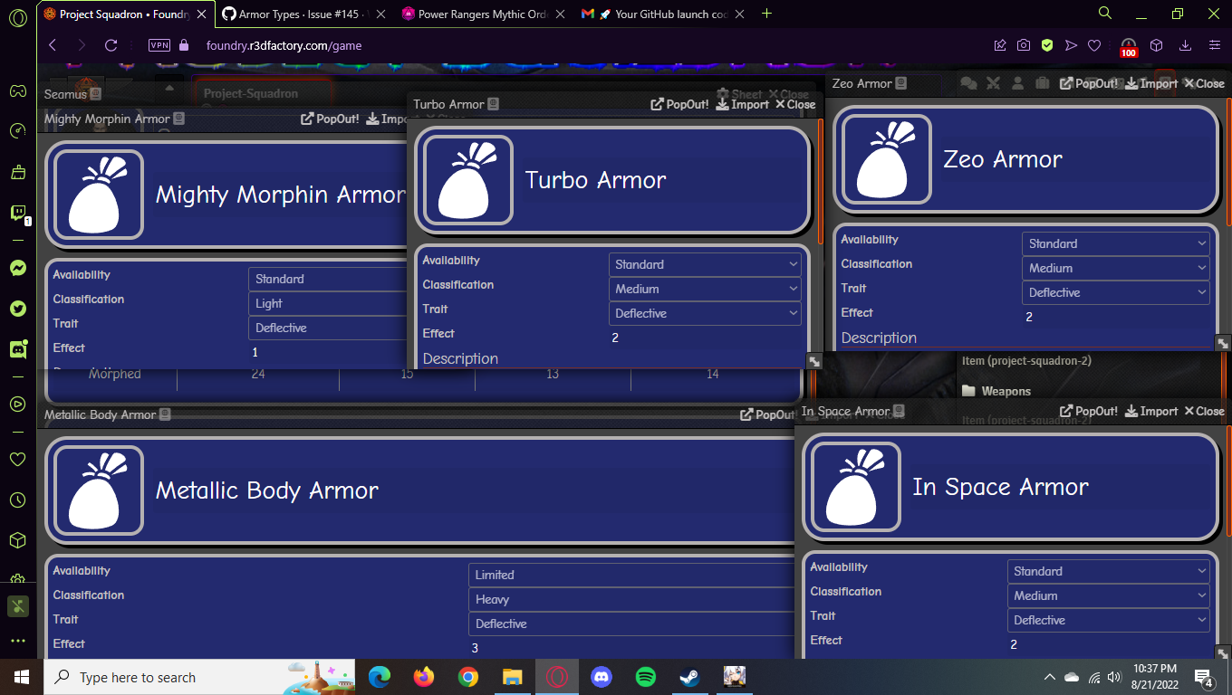Open bookmarks heart icon in sidebar

(17, 459)
